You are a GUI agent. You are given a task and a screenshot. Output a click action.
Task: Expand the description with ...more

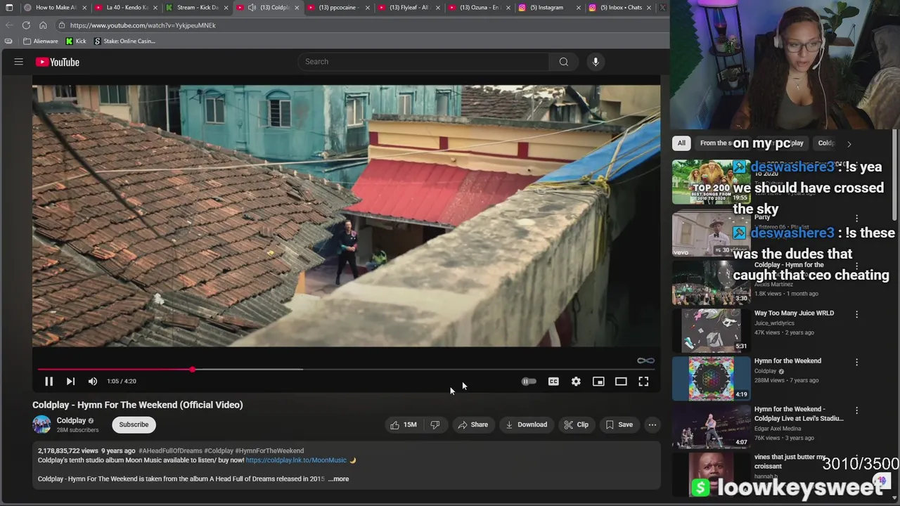tap(338, 479)
